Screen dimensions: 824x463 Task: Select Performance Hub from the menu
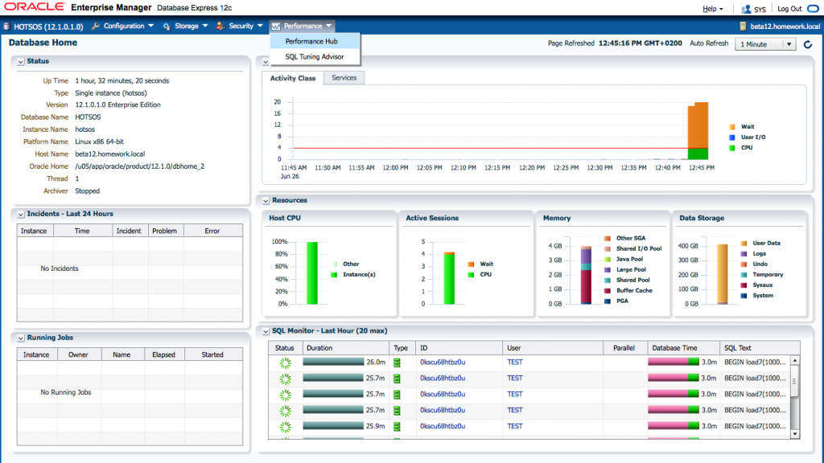click(x=311, y=41)
